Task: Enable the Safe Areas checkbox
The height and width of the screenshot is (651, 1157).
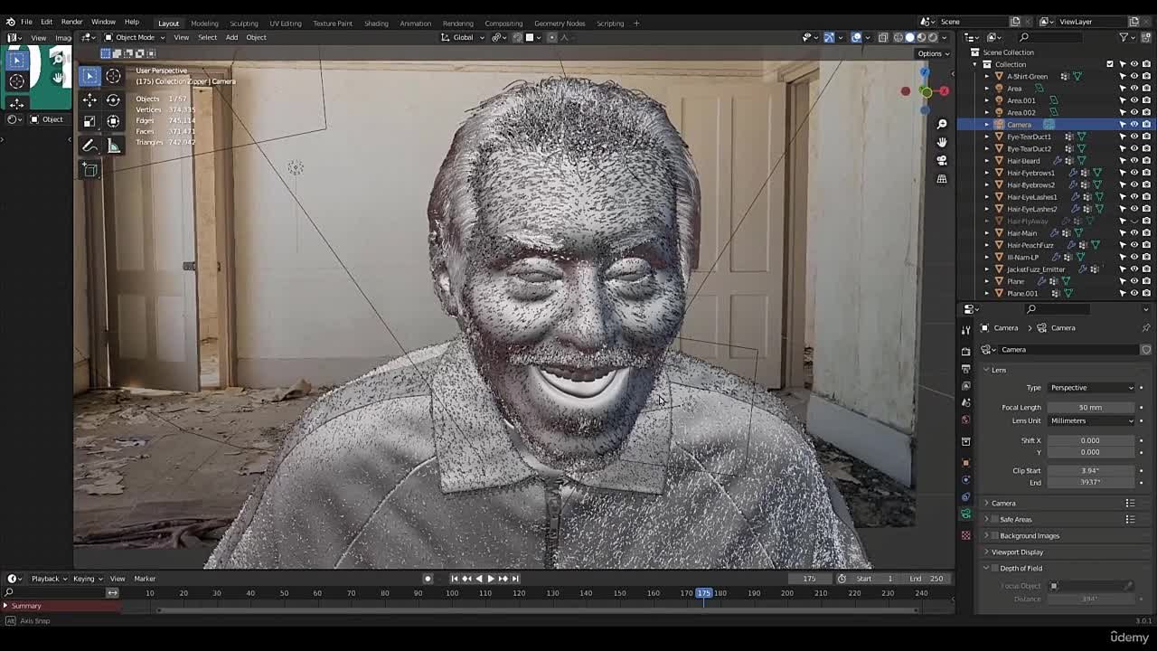Action: click(x=994, y=520)
